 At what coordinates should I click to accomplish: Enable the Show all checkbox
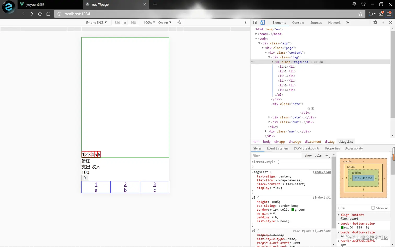[373, 208]
